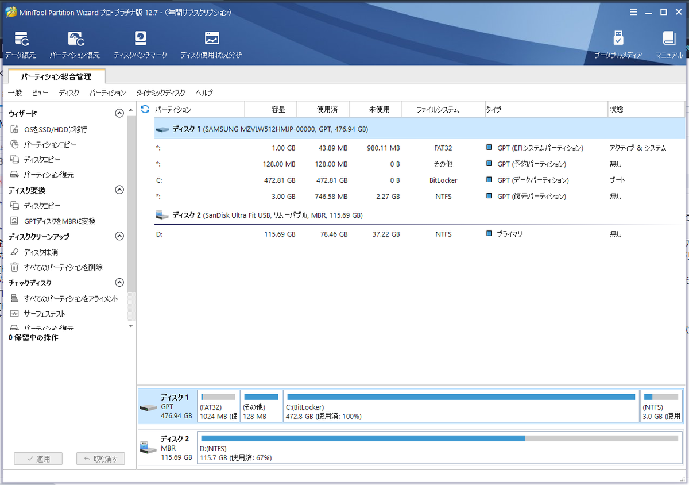Collapse the チェックディスク section
The image size is (689, 485).
coord(119,283)
